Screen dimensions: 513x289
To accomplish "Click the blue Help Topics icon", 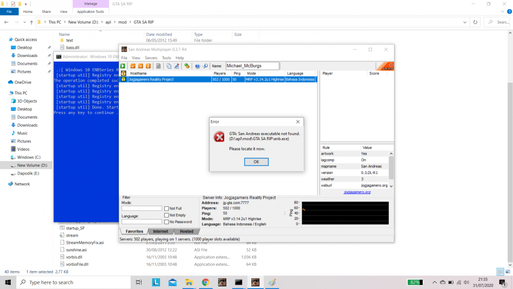I will (x=198, y=66).
